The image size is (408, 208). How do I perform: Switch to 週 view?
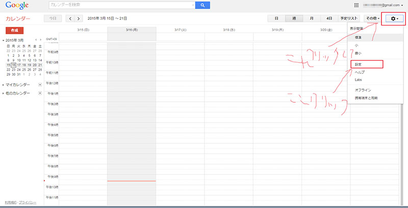tap(294, 18)
